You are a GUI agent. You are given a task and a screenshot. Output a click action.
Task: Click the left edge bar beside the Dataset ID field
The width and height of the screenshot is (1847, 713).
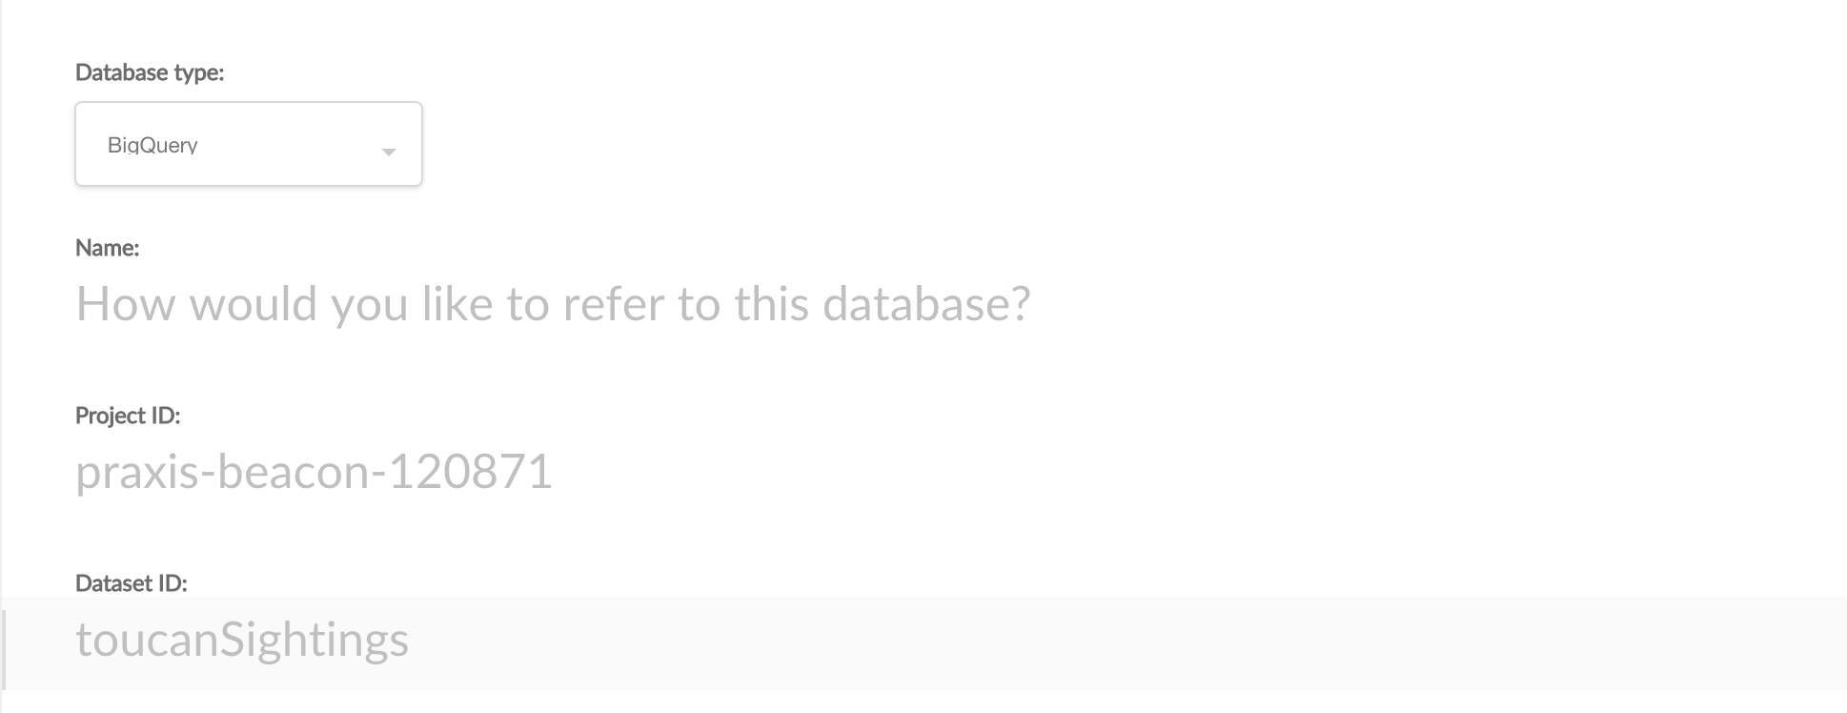point(5,649)
